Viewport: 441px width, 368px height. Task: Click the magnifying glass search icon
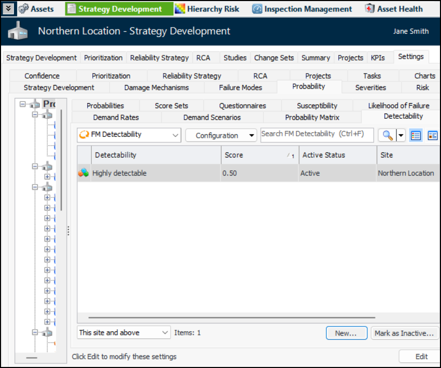pos(387,135)
